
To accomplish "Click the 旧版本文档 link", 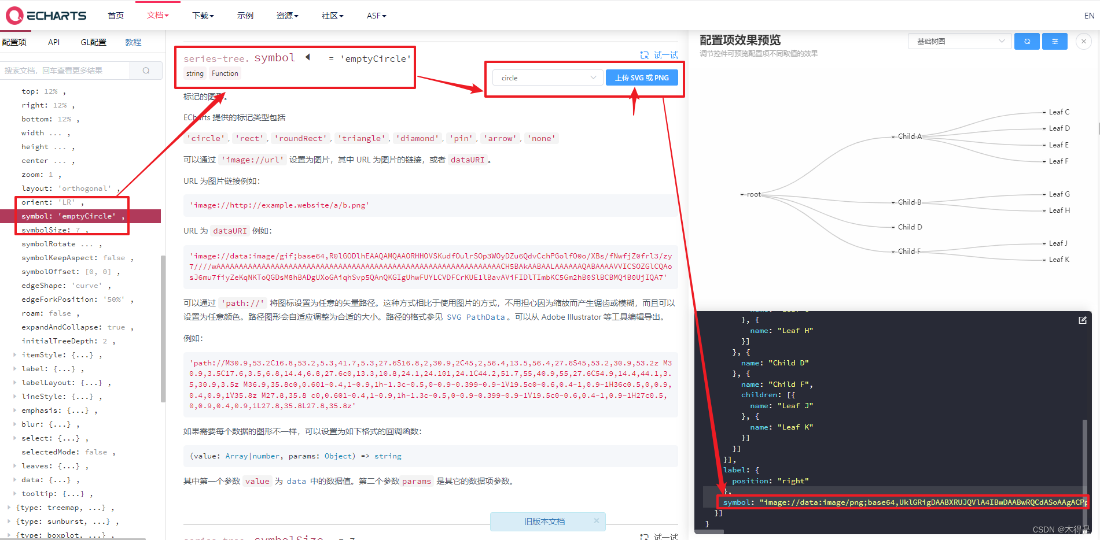I will pyautogui.click(x=545, y=521).
